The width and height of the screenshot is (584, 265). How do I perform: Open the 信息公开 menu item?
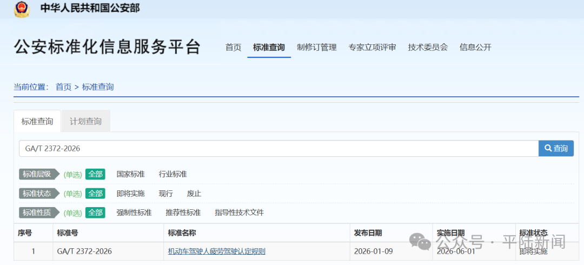(475, 48)
